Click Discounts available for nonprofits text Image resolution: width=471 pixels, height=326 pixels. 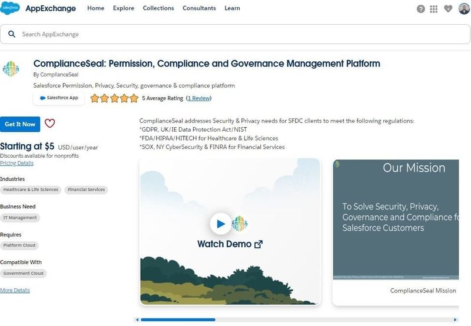pyautogui.click(x=39, y=156)
